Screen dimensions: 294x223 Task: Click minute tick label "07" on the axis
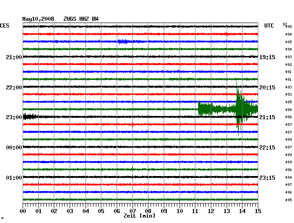pos(133,211)
